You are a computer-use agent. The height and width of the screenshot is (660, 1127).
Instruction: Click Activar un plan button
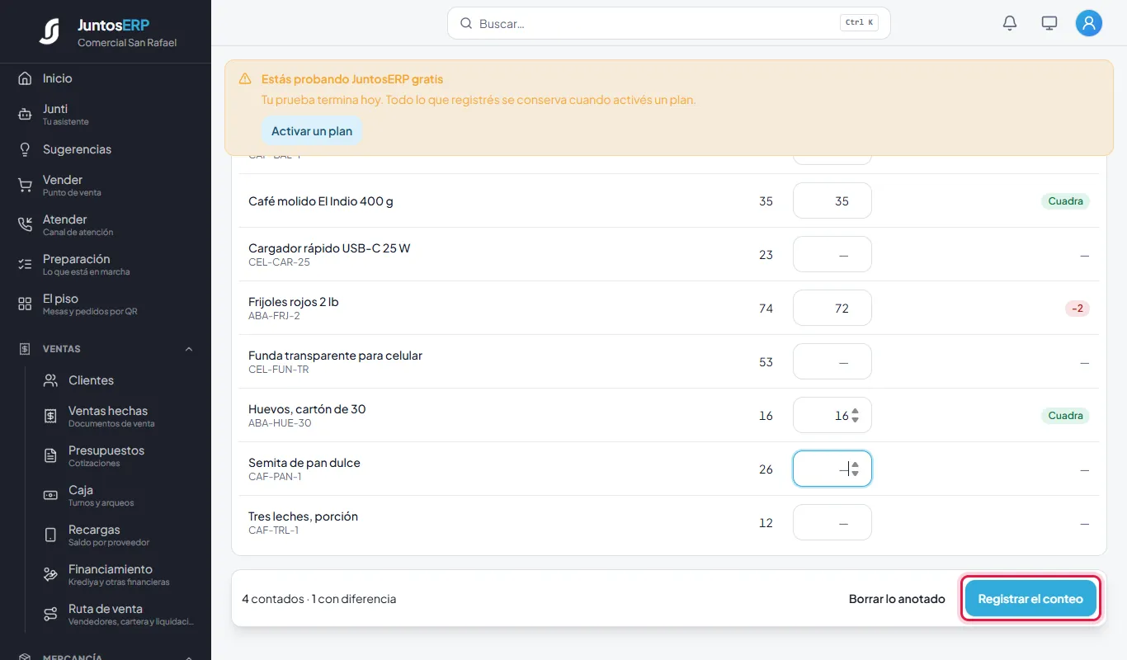coord(312,131)
